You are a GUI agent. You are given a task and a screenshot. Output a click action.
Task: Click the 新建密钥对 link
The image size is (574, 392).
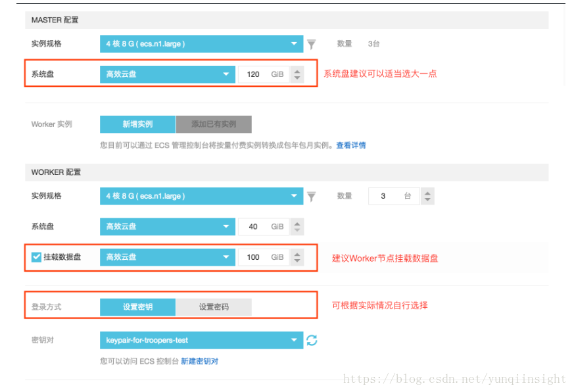[x=199, y=361]
